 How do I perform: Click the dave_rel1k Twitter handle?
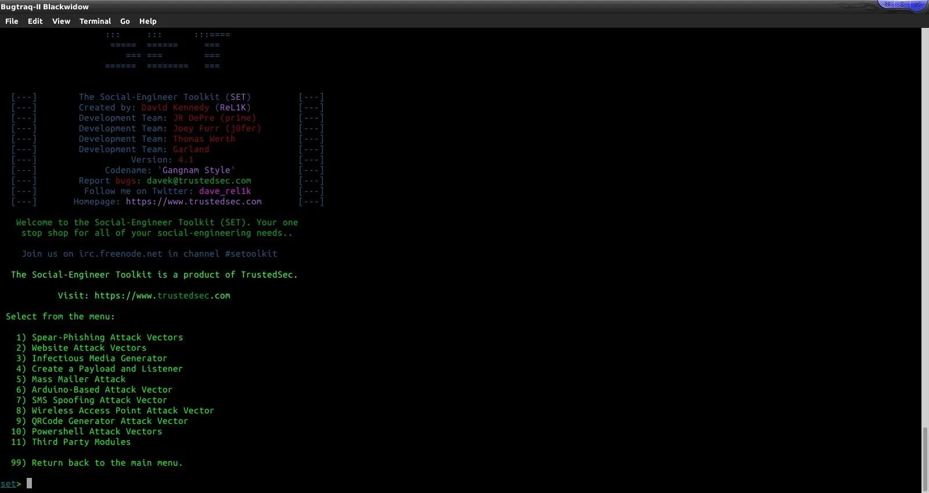(x=225, y=191)
